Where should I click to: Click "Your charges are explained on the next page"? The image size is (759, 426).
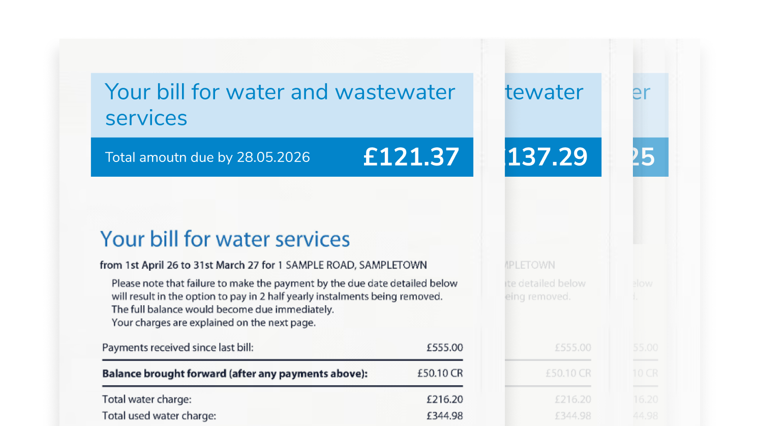214,323
